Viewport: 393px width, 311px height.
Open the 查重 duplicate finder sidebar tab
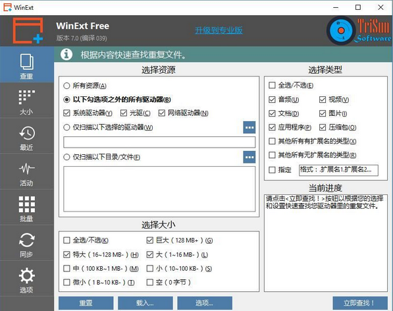tap(26, 65)
